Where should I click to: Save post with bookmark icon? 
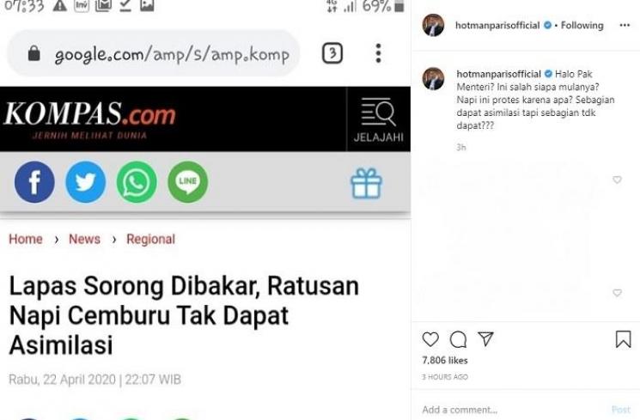[624, 339]
